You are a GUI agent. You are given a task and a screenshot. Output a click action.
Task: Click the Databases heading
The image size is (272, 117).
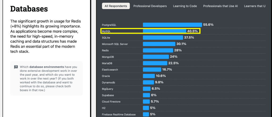[x=29, y=9]
